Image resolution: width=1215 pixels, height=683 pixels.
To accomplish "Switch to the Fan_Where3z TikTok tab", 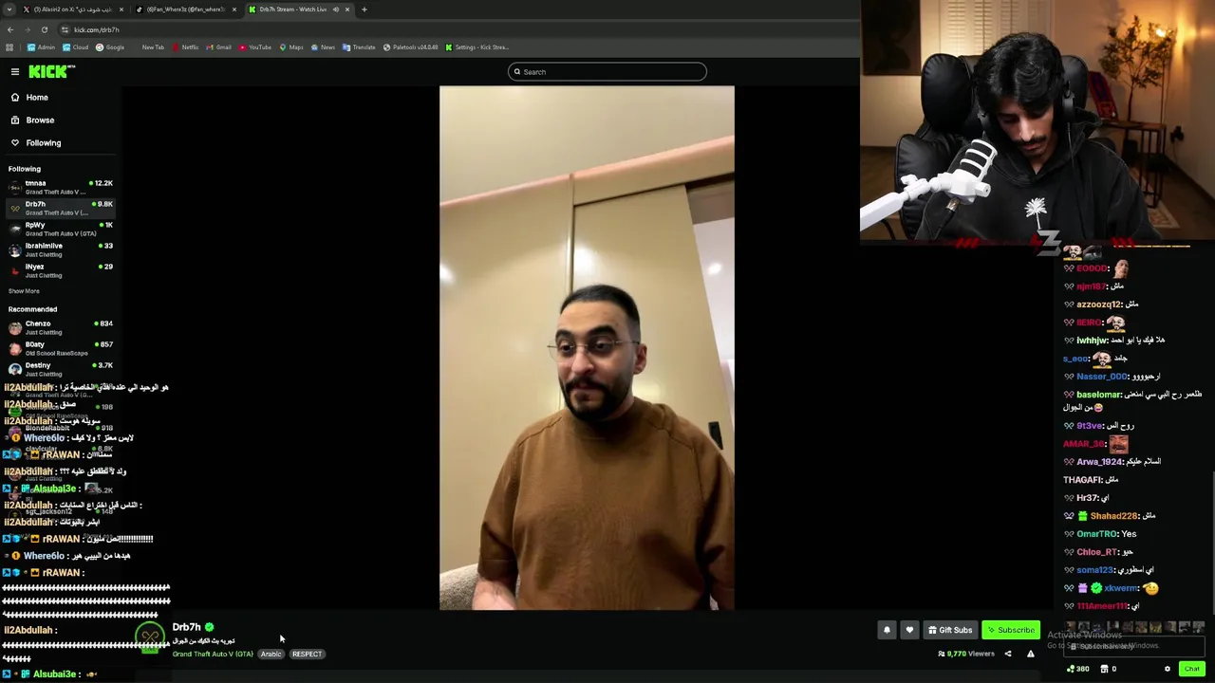I will click(x=184, y=9).
